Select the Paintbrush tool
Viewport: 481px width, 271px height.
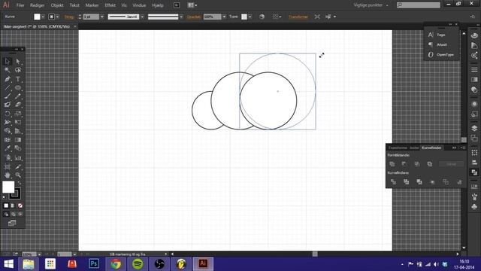pos(8,96)
